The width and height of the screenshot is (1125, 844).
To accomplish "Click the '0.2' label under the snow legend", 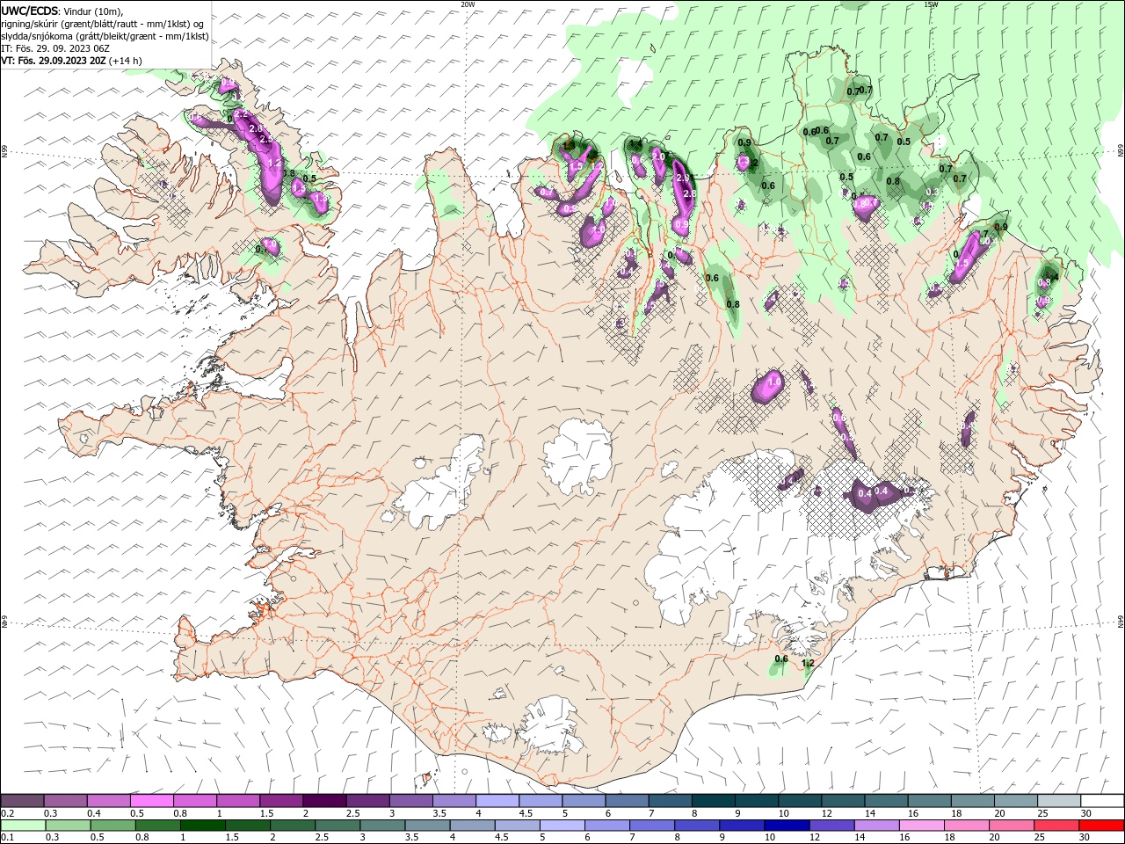I will pos(6,813).
